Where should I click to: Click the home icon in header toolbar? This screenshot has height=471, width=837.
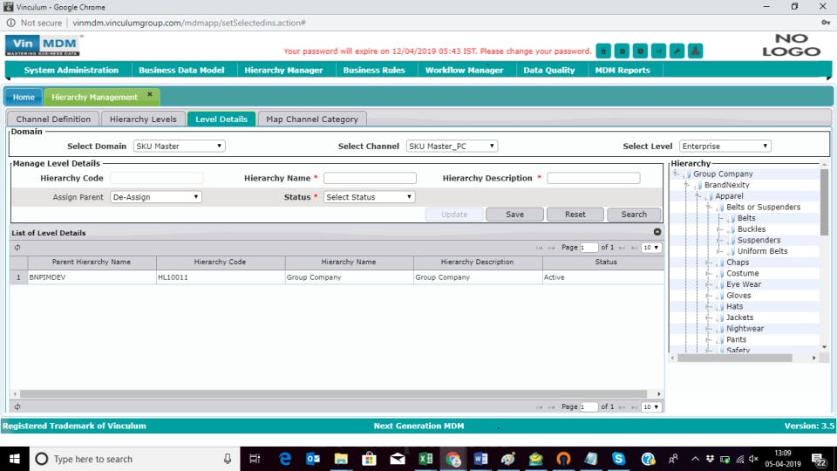point(603,51)
